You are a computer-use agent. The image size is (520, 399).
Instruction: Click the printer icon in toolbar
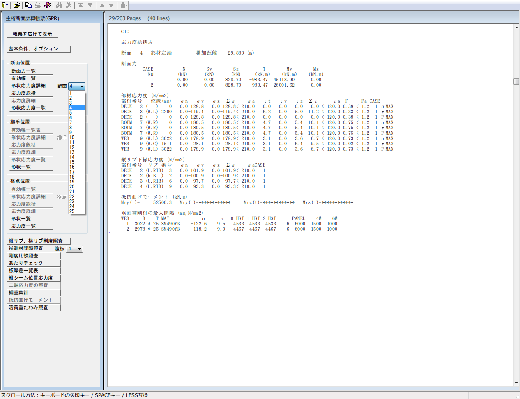(x=38, y=5)
